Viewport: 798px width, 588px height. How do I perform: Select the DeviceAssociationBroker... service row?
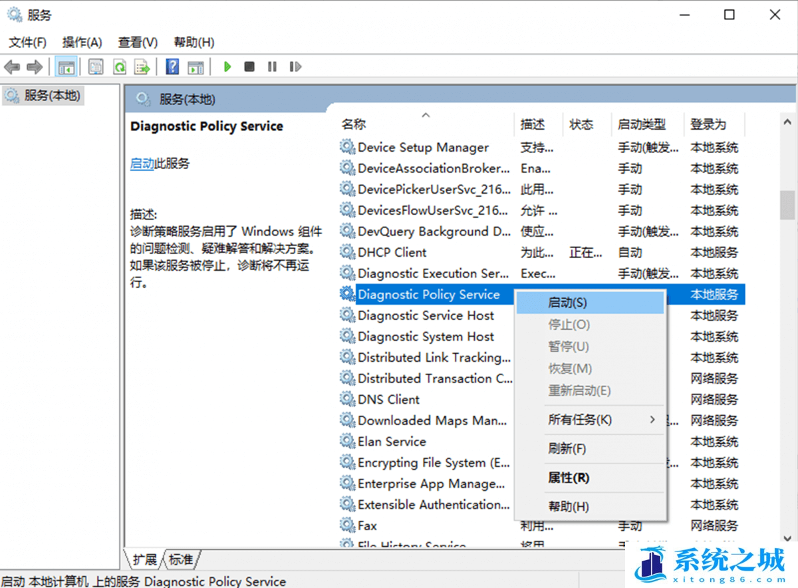pos(541,168)
